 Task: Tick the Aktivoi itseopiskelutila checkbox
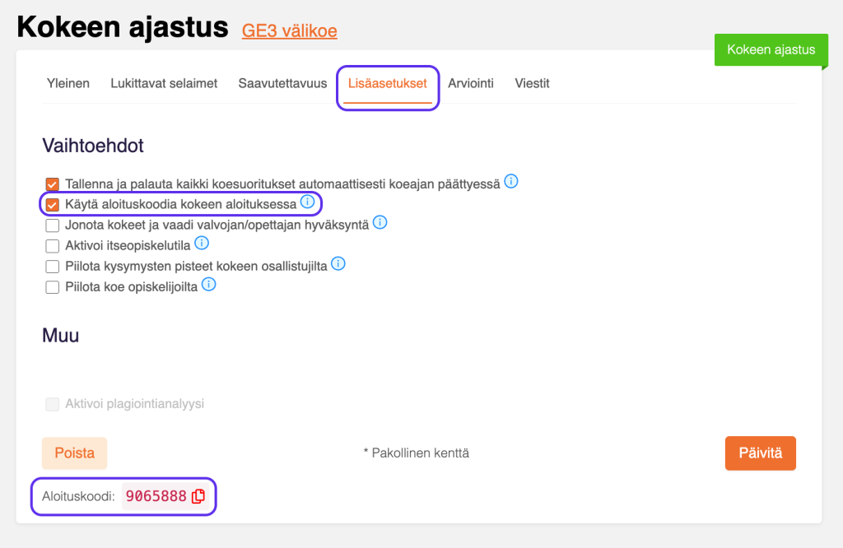[x=53, y=246]
